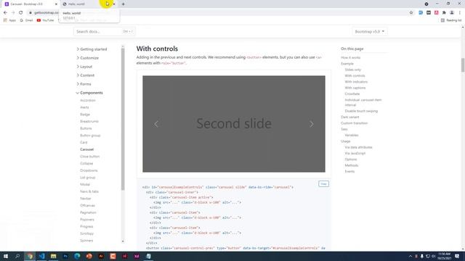This screenshot has height=261, width=465.
Task: Jump to How it works section
Action: pyautogui.click(x=350, y=58)
